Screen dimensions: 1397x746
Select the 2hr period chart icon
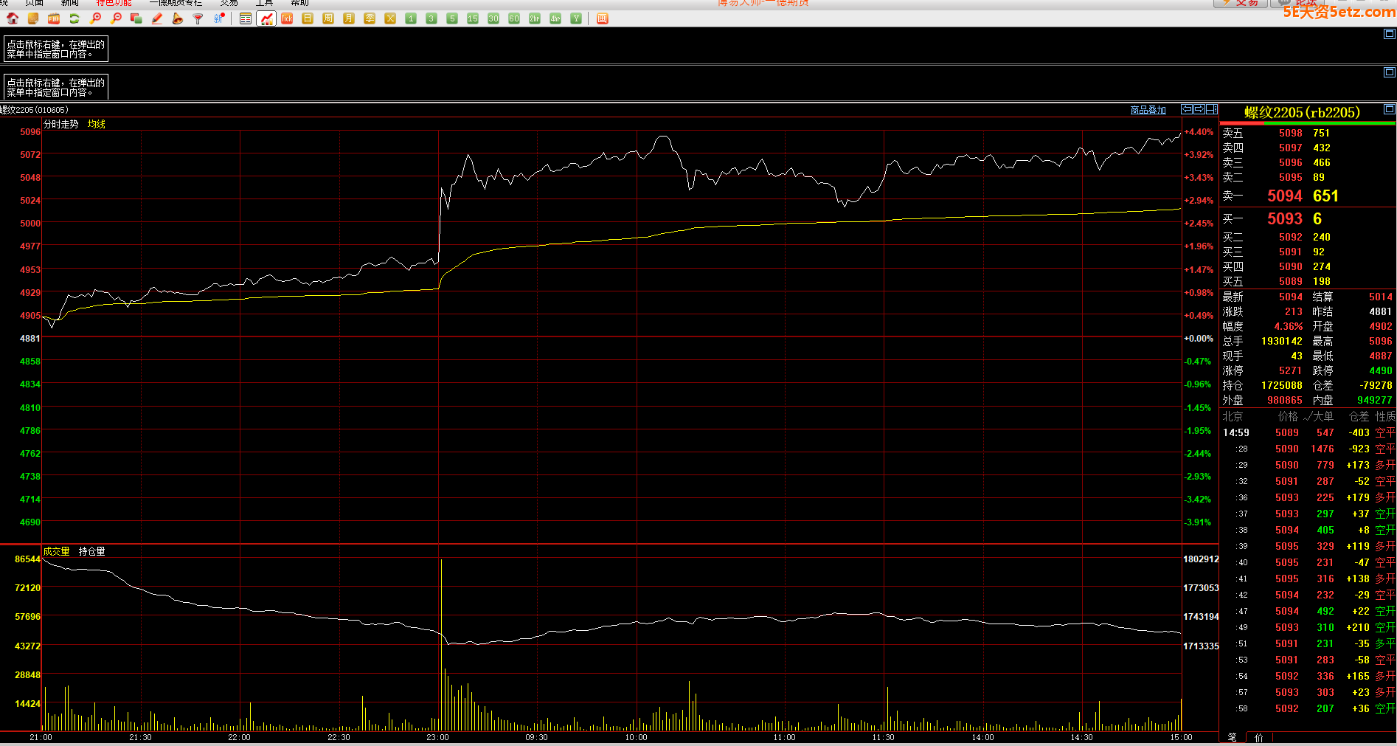535,18
